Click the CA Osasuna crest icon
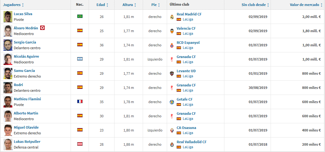Screen dimensions: 325x152 [172, 130]
